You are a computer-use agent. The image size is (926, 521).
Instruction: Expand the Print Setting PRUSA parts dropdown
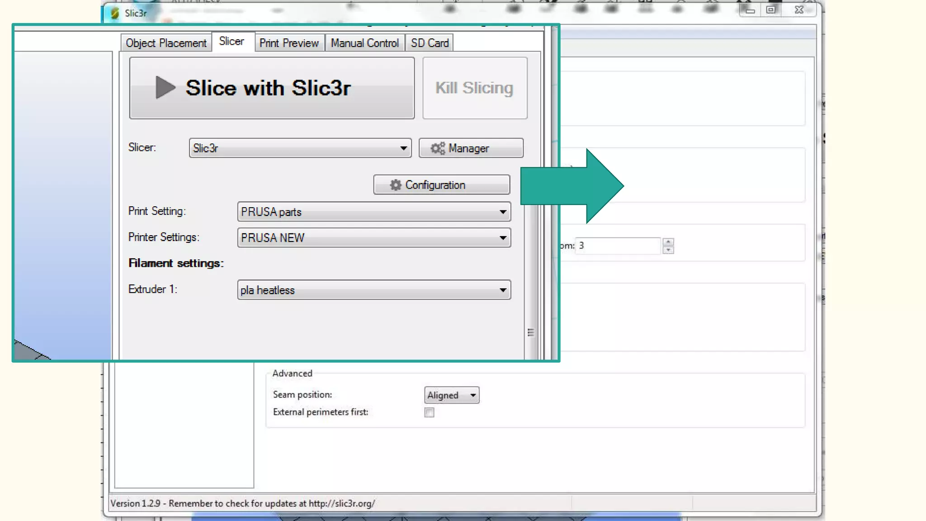(373, 212)
